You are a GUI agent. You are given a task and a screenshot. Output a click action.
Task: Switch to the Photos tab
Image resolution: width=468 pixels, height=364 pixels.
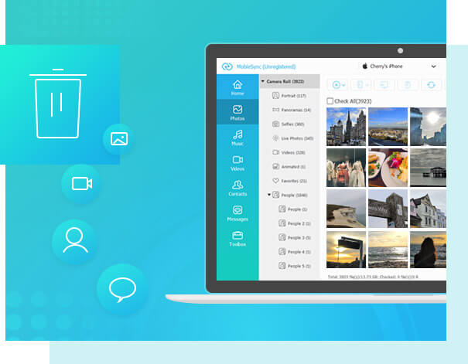click(237, 113)
